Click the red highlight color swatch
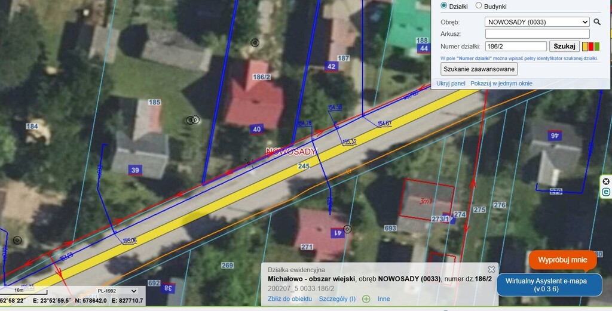This screenshot has height=311, width=612. (590, 47)
